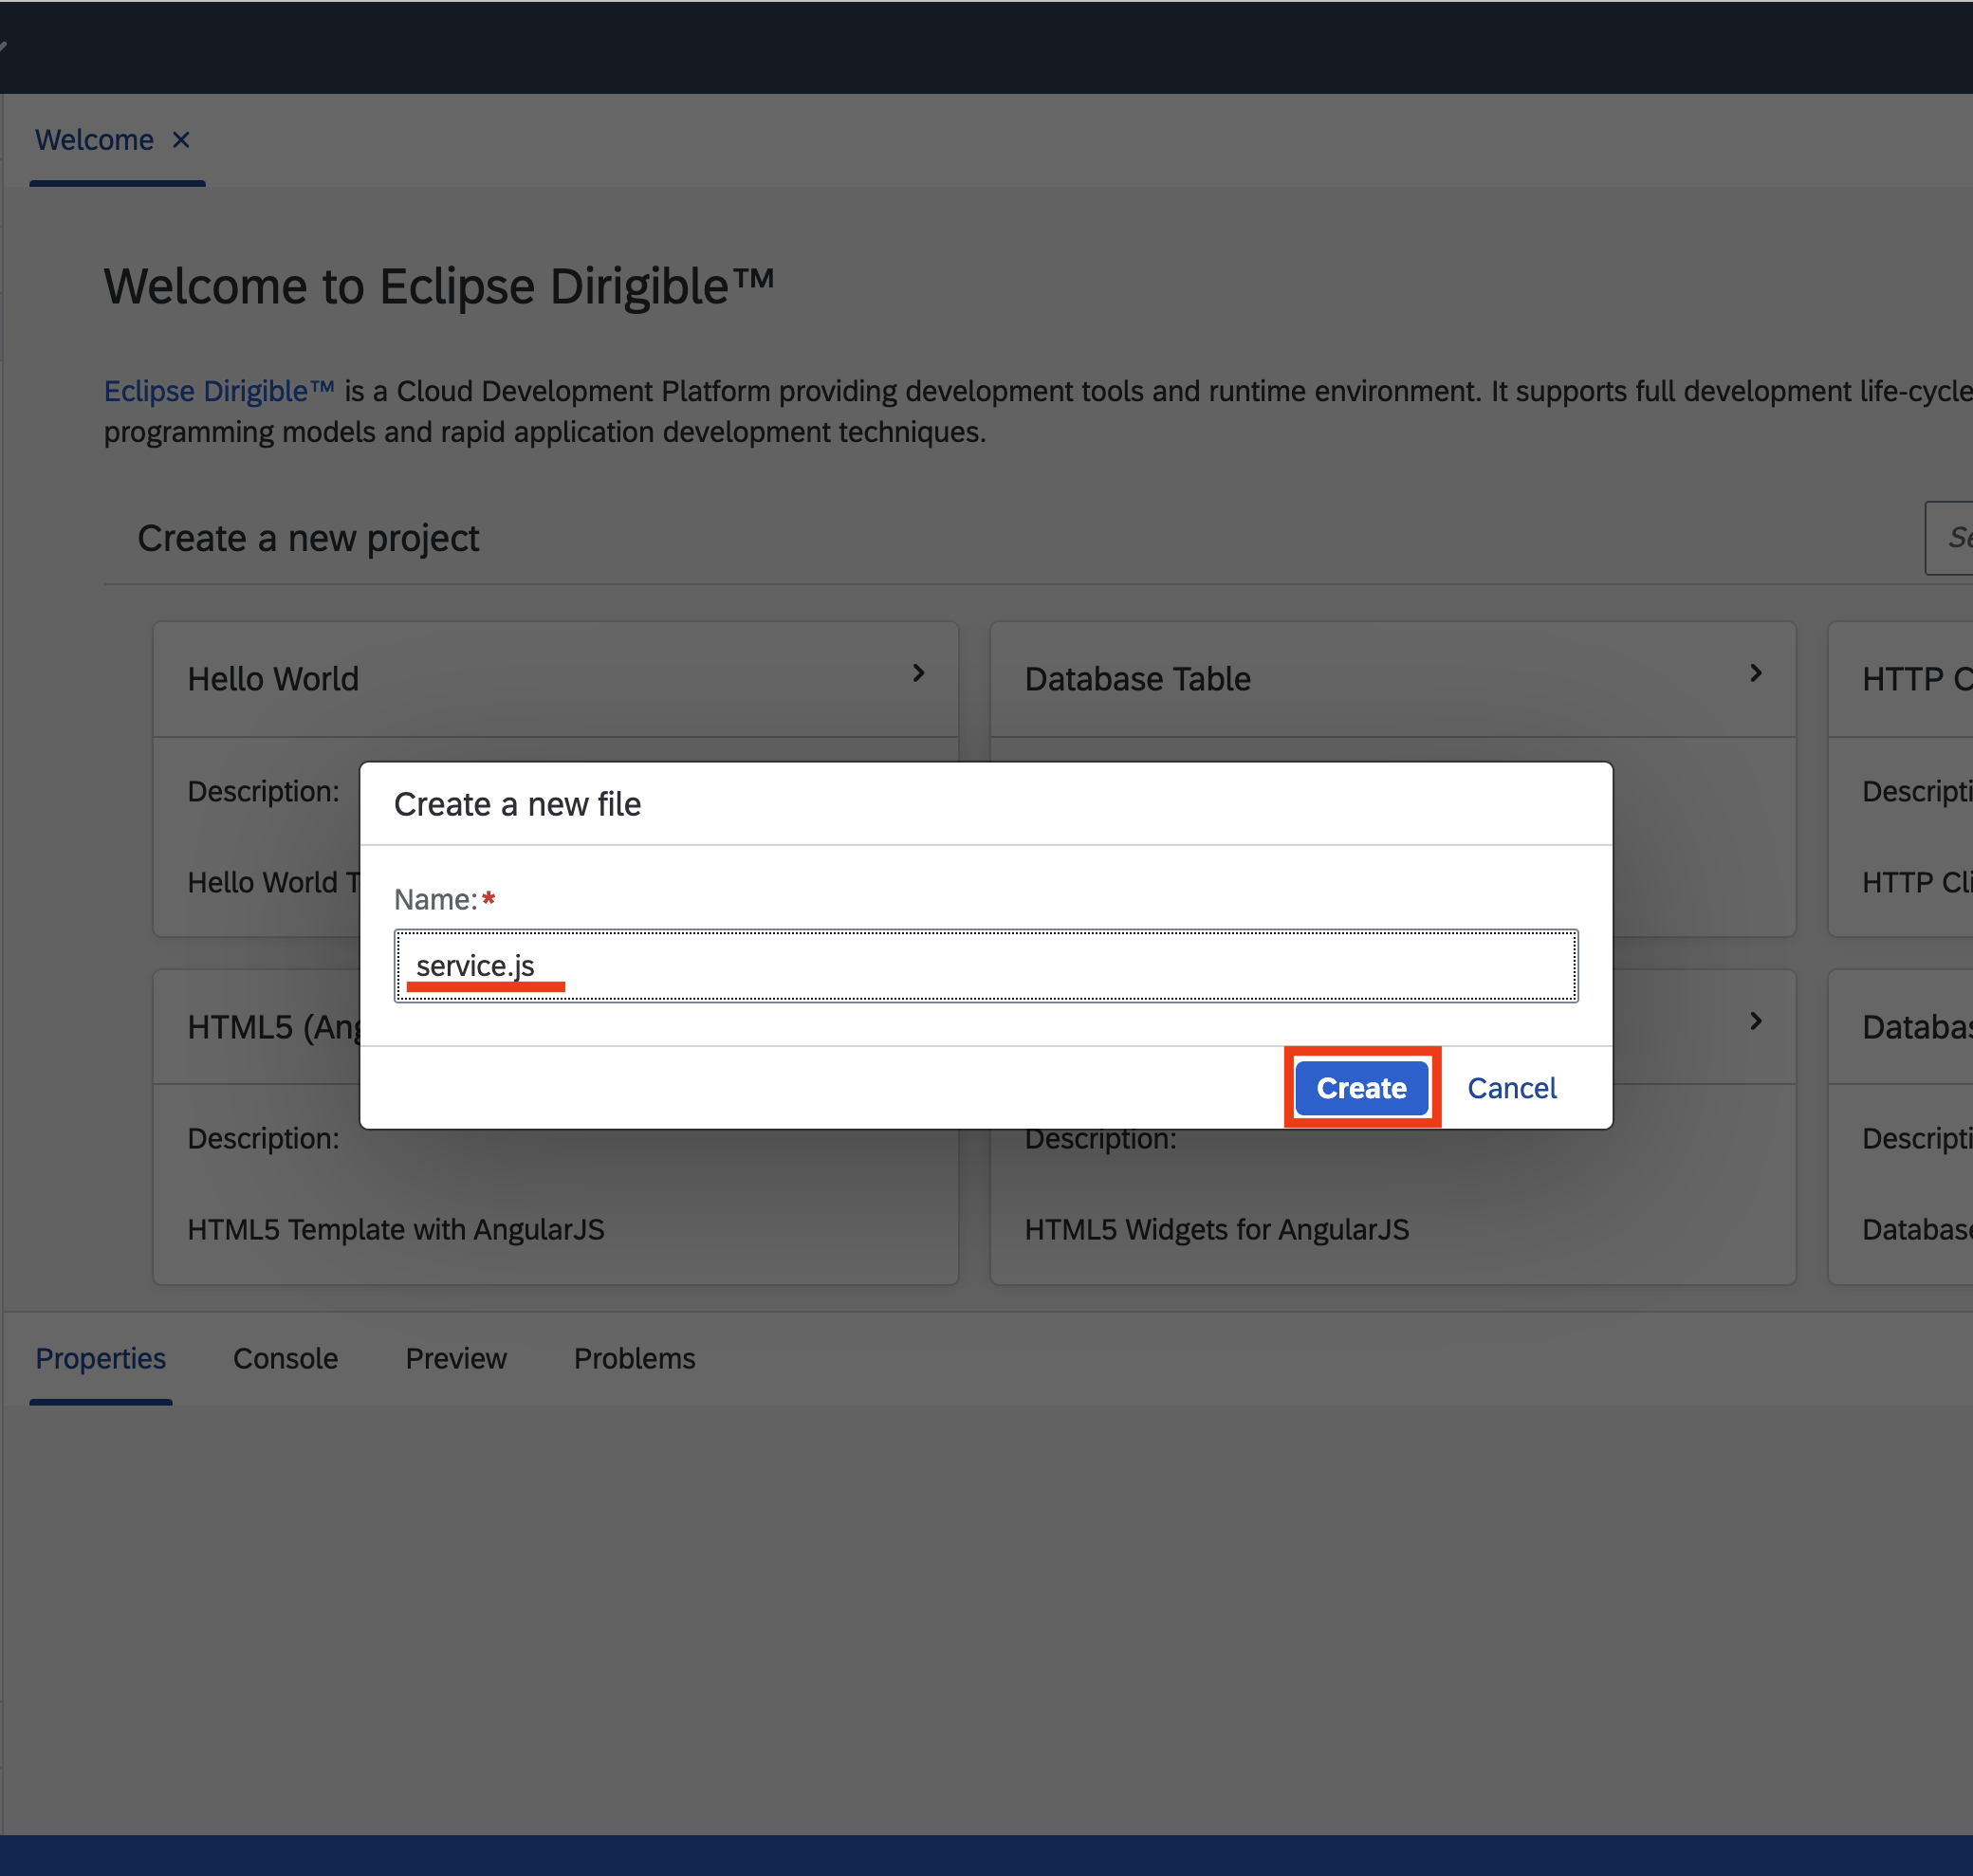
Task: Switch to the Welcome tab
Action: pyautogui.click(x=95, y=140)
